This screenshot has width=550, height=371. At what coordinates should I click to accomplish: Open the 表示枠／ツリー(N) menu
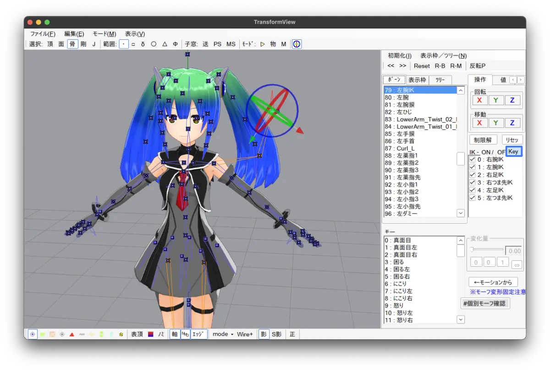point(443,55)
